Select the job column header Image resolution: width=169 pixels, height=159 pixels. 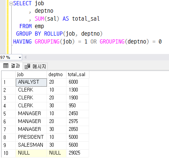31,75
